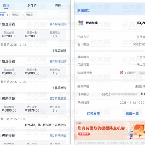The width and height of the screenshot is (145, 145).
Task: Click the 用途凭证 未上传 row
Action: point(111,64)
